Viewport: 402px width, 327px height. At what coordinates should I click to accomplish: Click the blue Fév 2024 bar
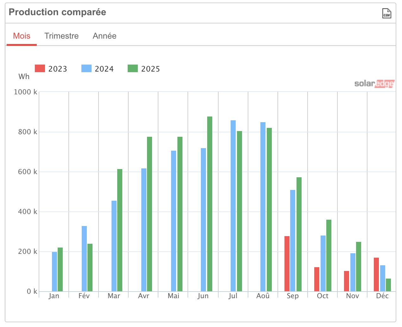tap(84, 259)
